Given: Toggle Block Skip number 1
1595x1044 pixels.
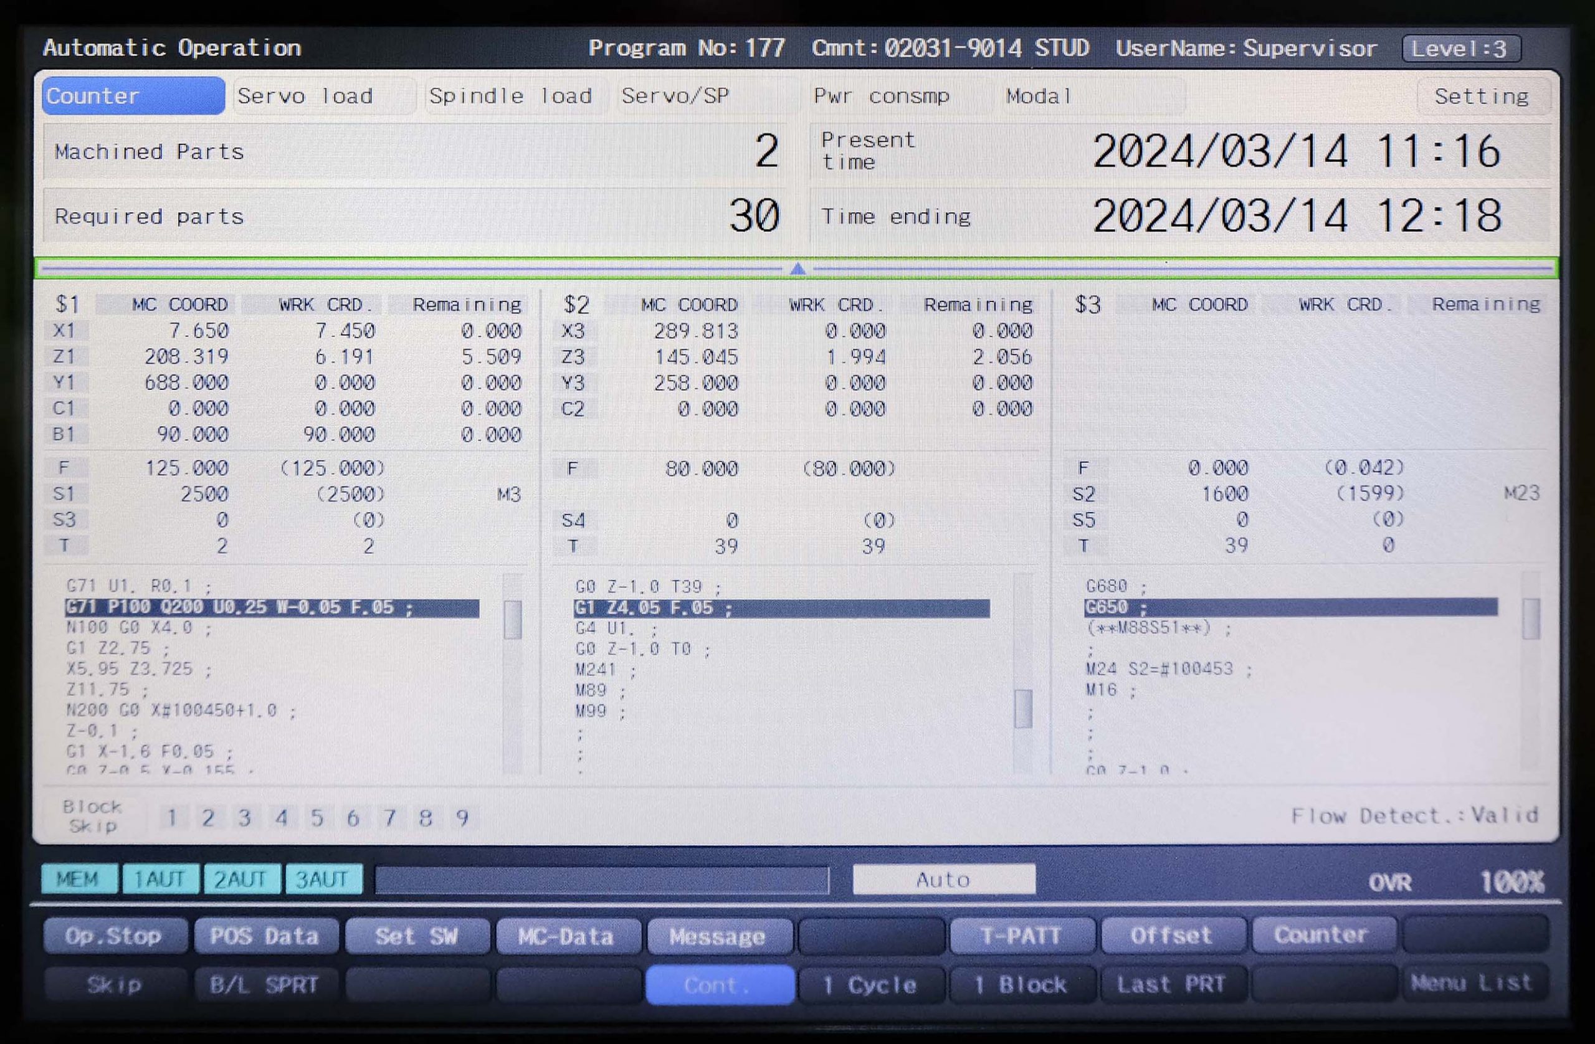Looking at the screenshot, I should point(172,817).
